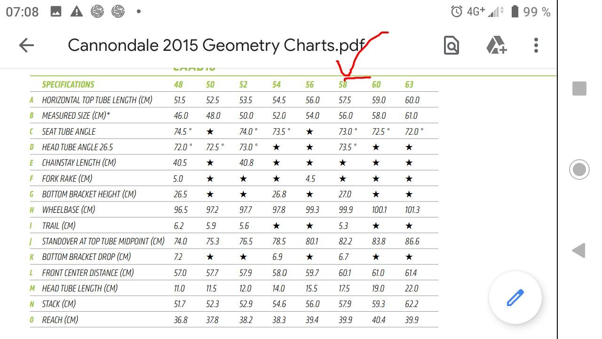Tap the BOTTOM BRACKET DROP (CM) row label
The width and height of the screenshot is (602, 339).
coord(87,257)
